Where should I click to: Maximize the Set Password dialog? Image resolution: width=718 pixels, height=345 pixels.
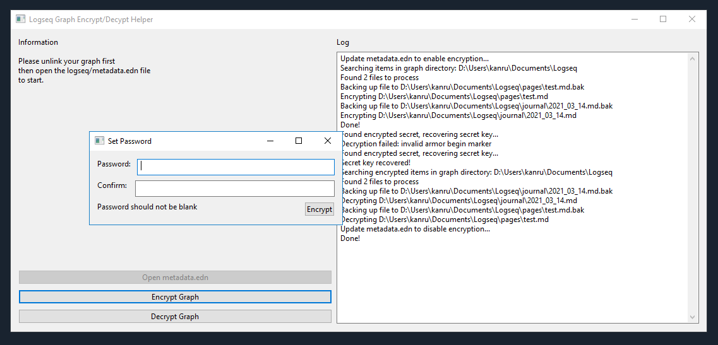point(299,141)
